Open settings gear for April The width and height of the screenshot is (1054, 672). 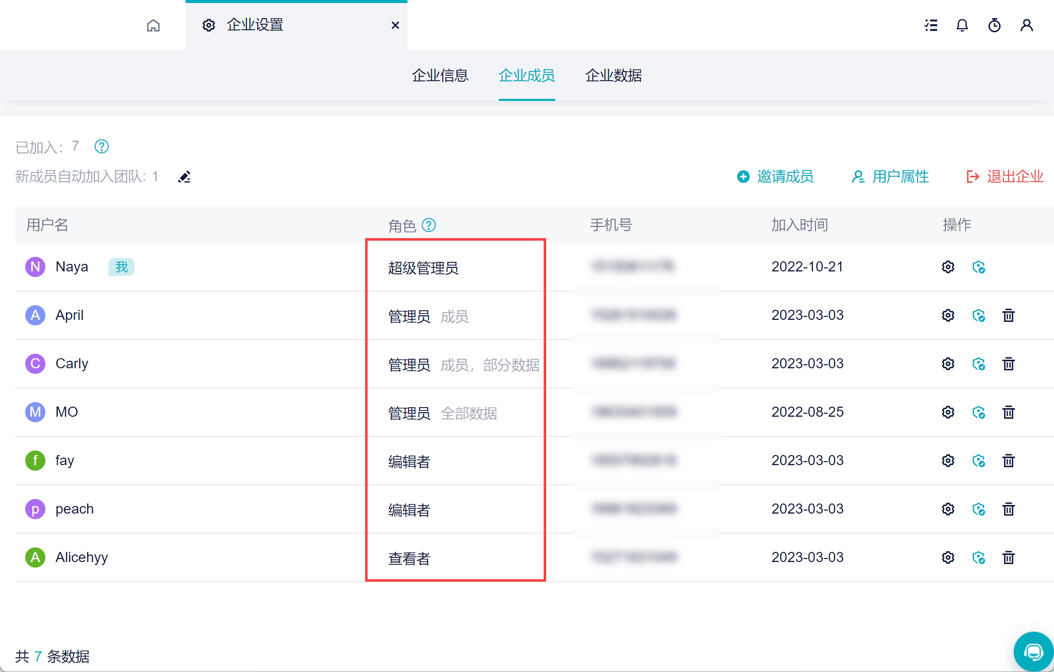pos(948,315)
